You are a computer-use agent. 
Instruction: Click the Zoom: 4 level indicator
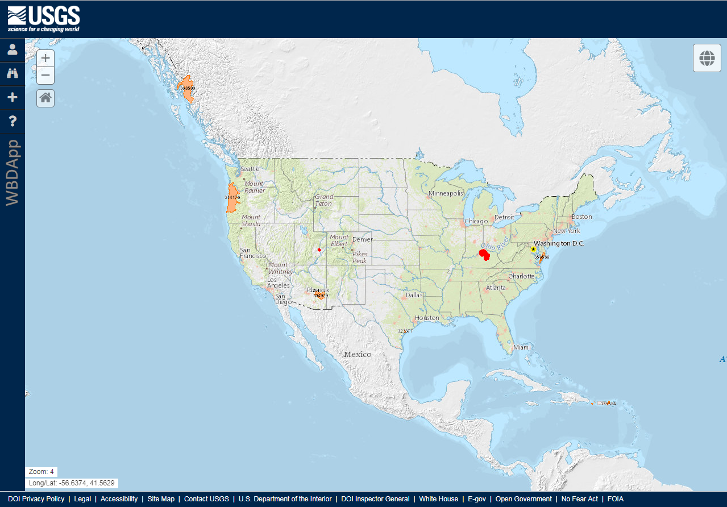[41, 471]
